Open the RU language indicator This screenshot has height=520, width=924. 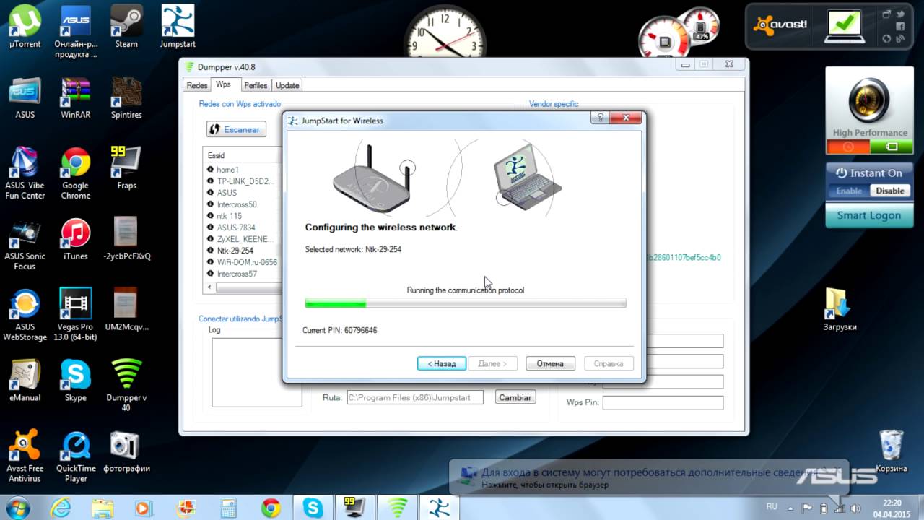(772, 507)
